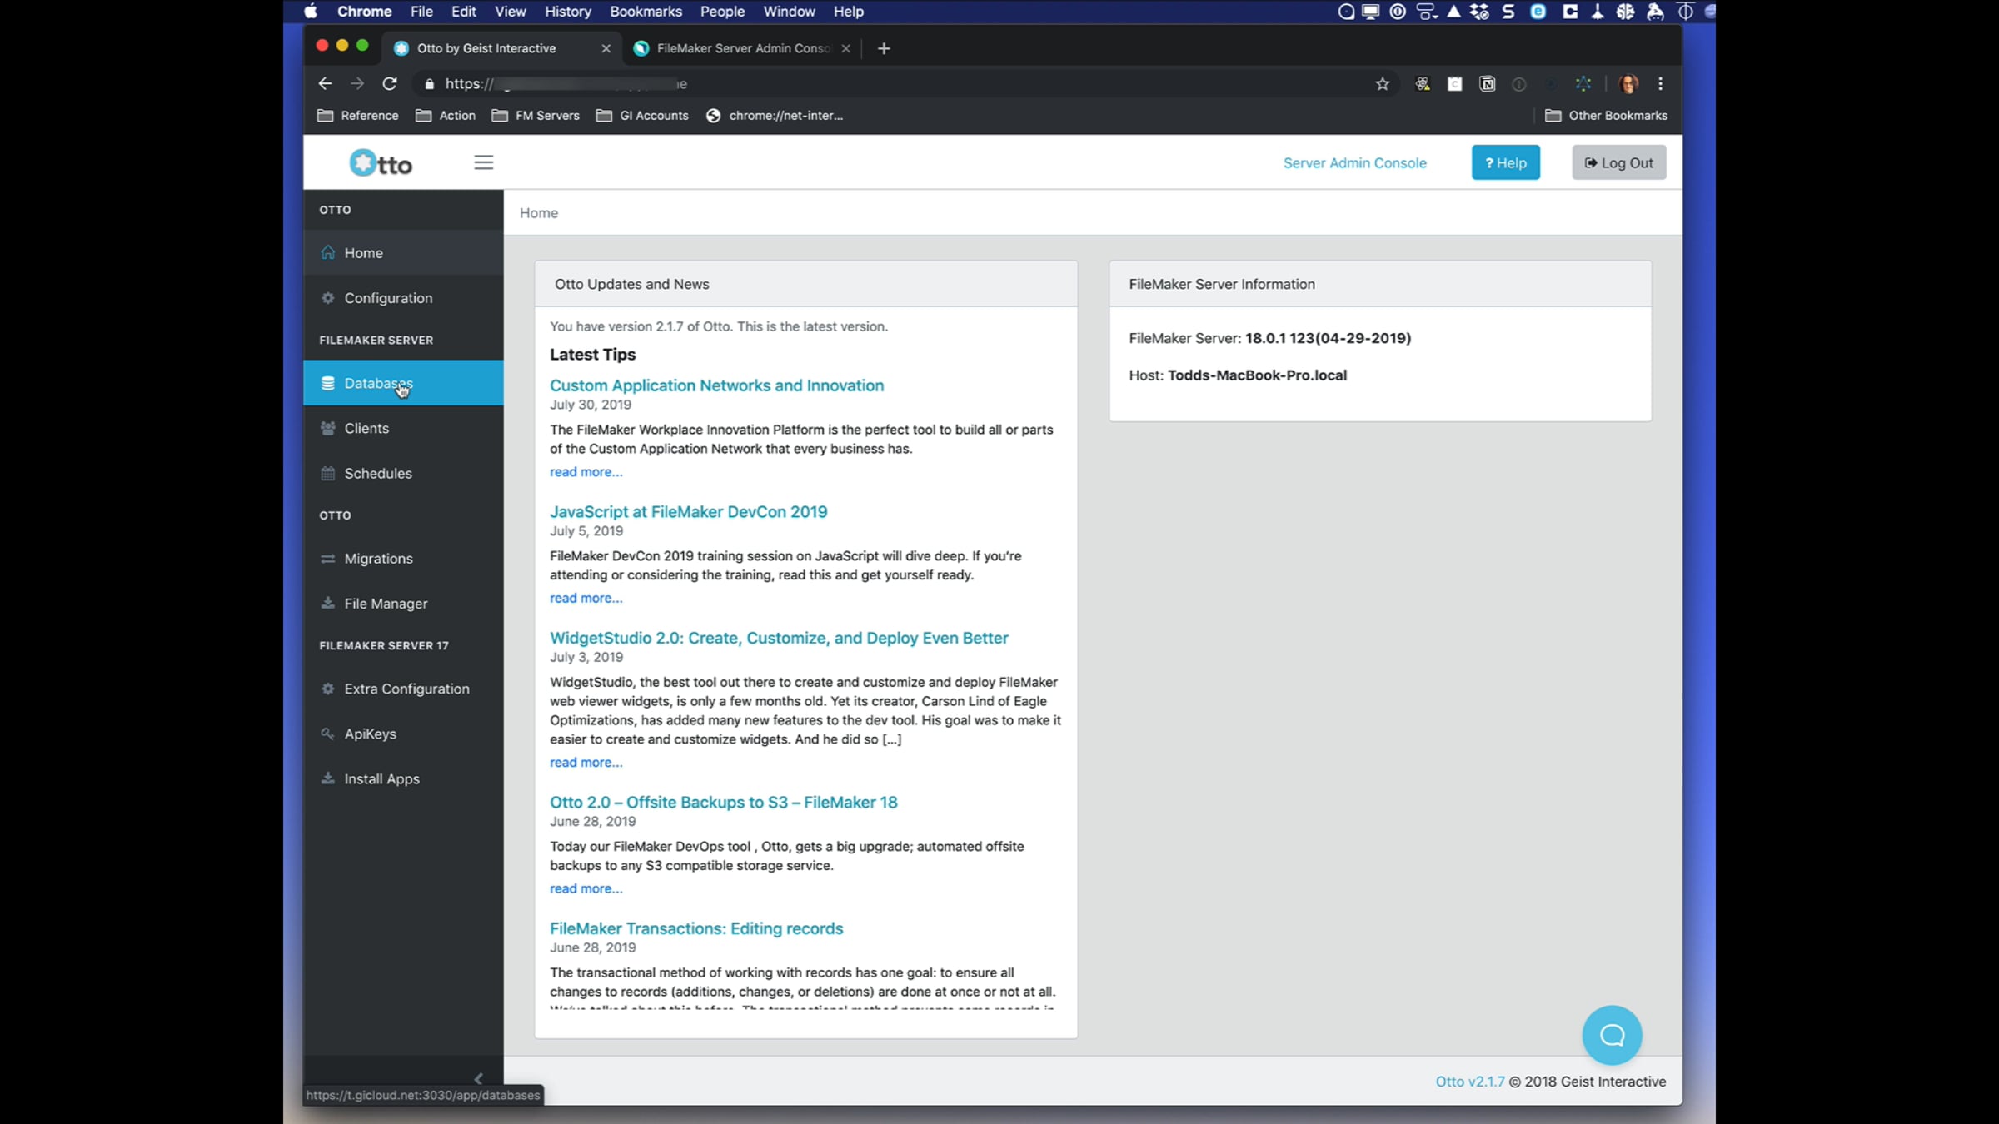Open the Other Bookmarks folder
This screenshot has width=1999, height=1124.
coord(1606,116)
